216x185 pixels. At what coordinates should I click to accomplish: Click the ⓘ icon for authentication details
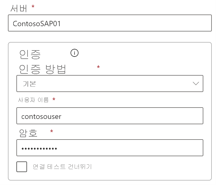coord(74,53)
